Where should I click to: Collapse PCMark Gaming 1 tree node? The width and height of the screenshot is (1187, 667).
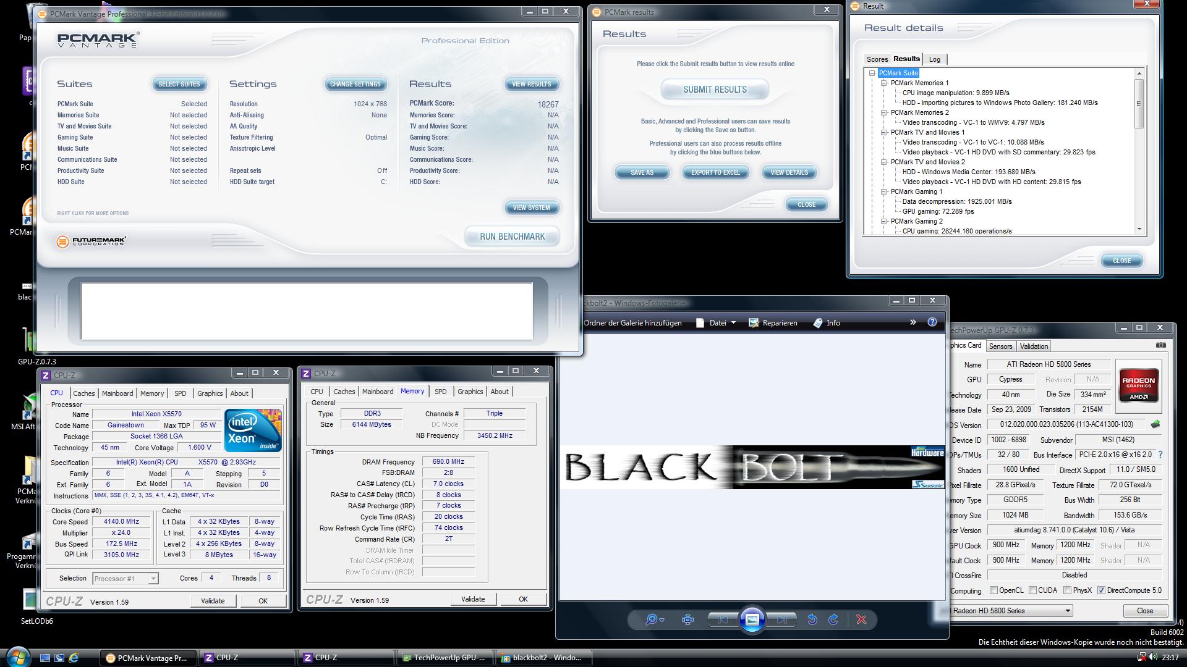click(x=884, y=191)
